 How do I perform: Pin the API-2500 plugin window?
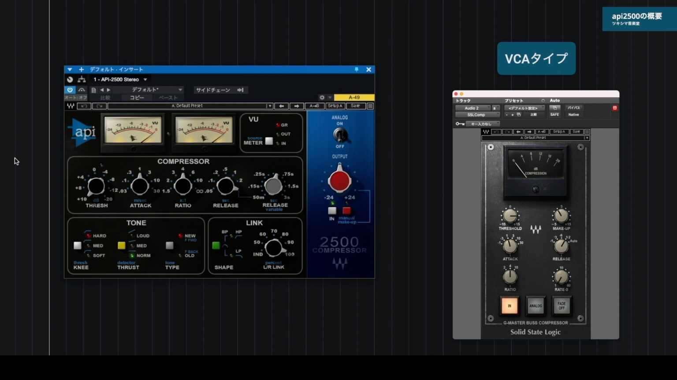pyautogui.click(x=357, y=69)
